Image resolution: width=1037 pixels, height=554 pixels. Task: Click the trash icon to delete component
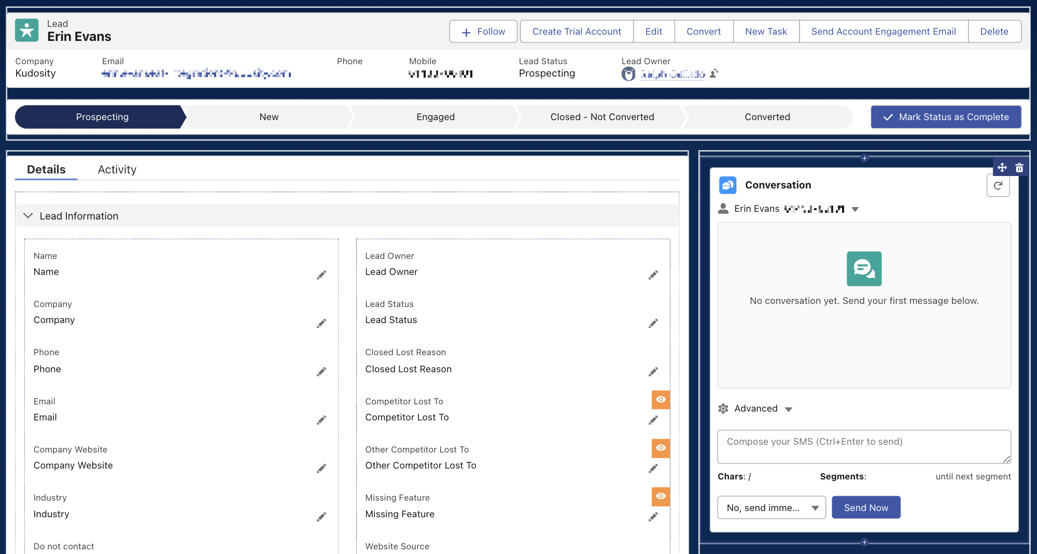[x=1019, y=168]
